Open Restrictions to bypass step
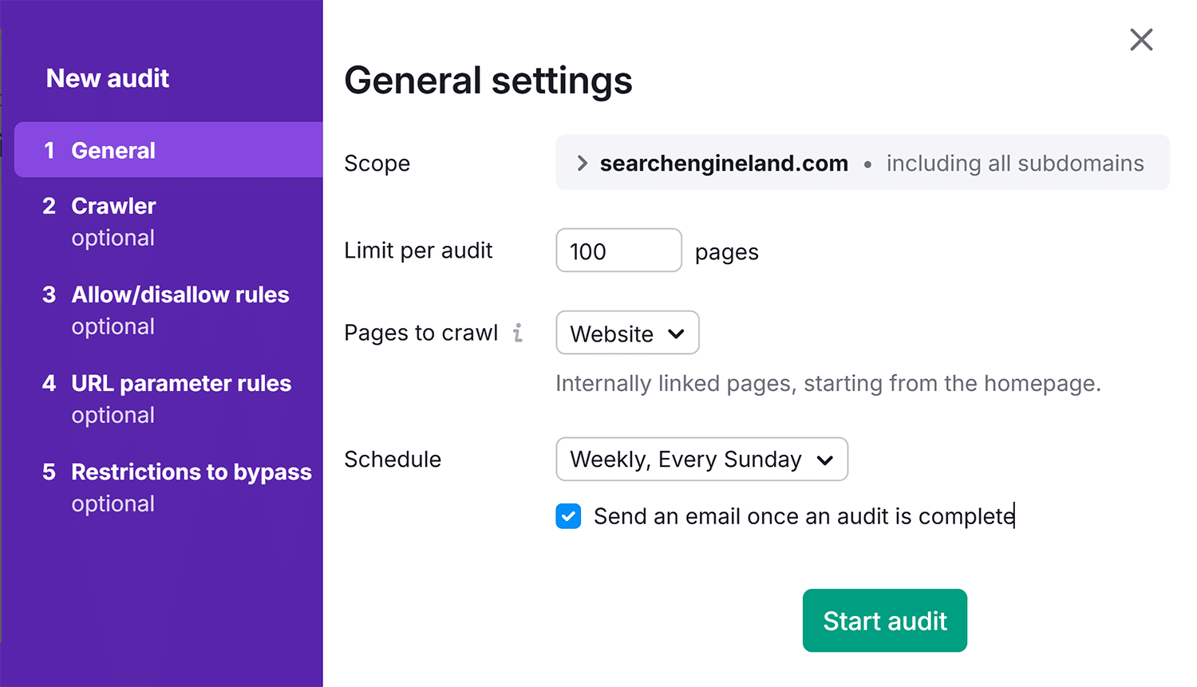 pos(177,487)
